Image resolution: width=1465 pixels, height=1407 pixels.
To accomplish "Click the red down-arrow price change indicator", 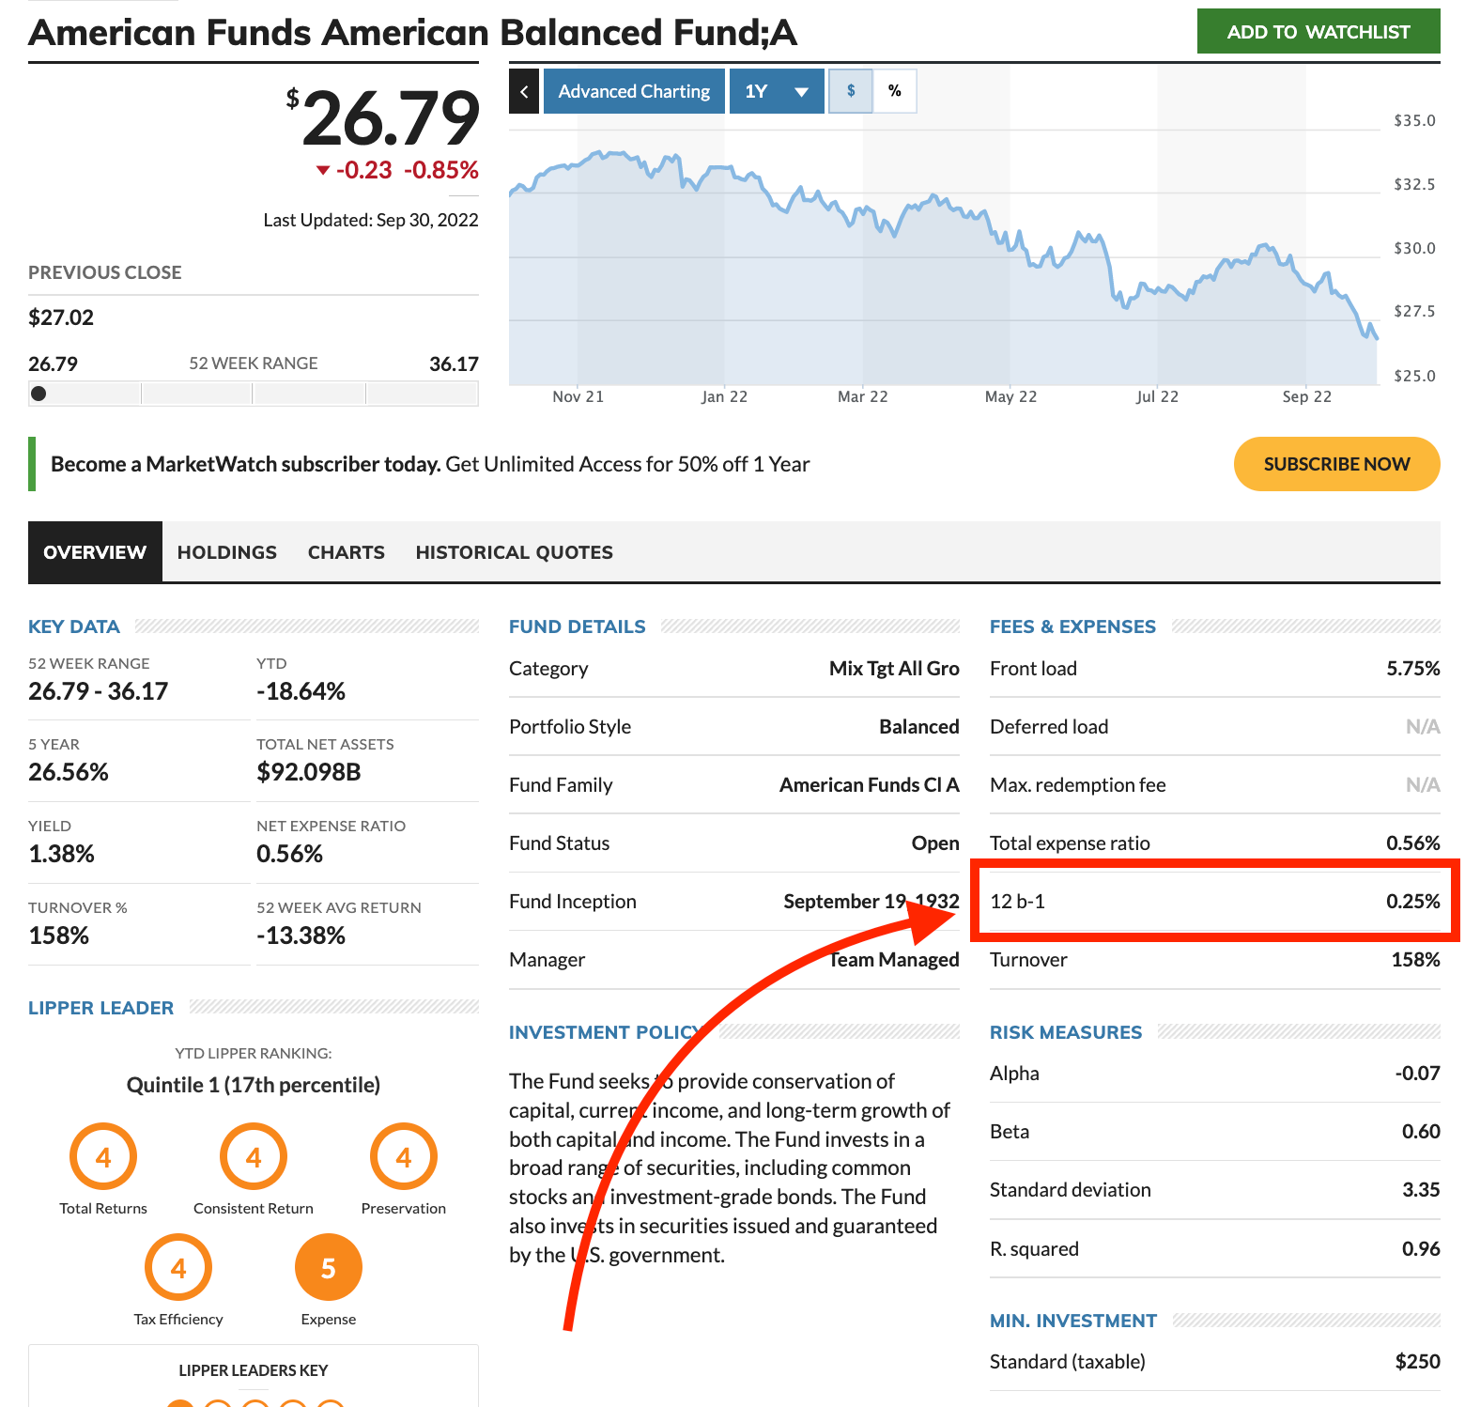I will point(323,170).
